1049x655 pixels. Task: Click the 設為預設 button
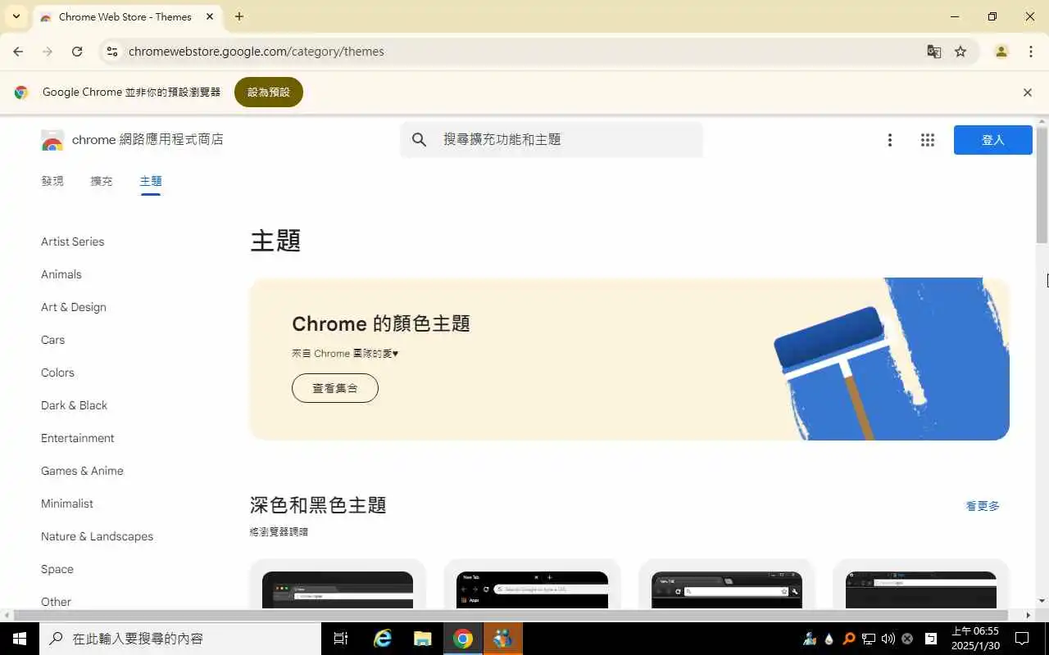(269, 93)
